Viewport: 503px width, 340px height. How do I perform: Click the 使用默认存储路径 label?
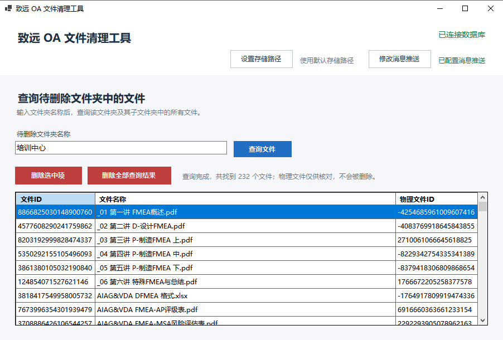point(327,60)
